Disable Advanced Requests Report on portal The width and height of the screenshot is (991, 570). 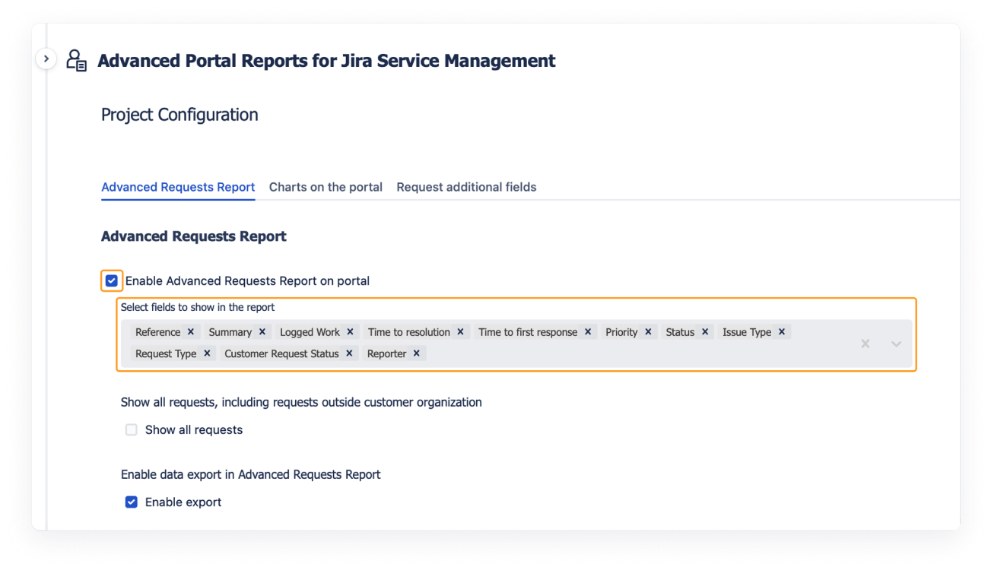tap(111, 280)
